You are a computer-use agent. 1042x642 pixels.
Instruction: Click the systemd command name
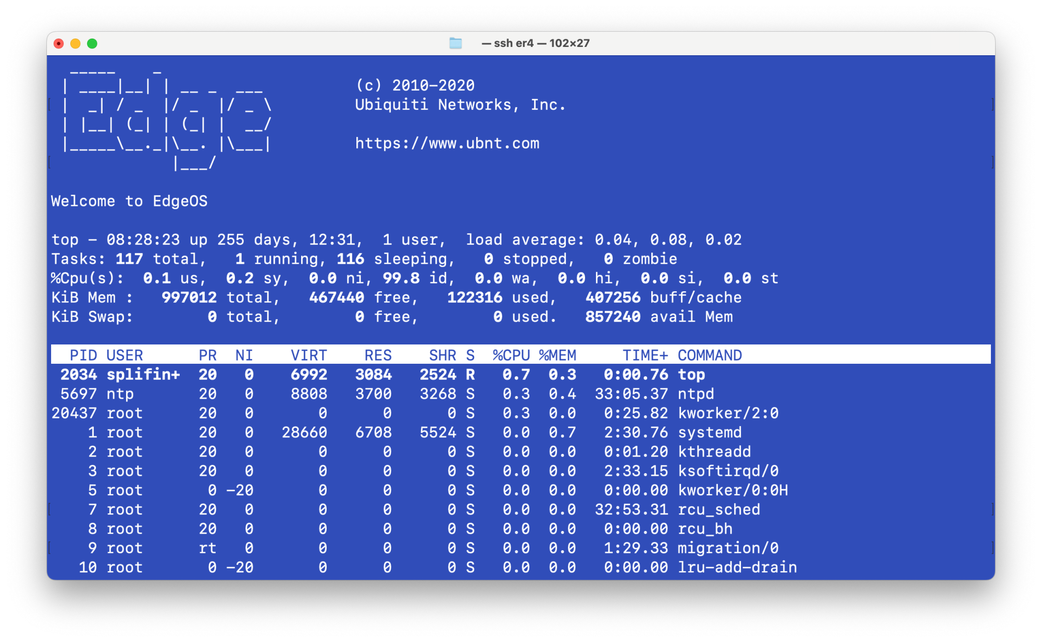(x=710, y=433)
